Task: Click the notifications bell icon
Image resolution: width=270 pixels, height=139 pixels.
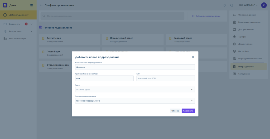Action: 225,5
